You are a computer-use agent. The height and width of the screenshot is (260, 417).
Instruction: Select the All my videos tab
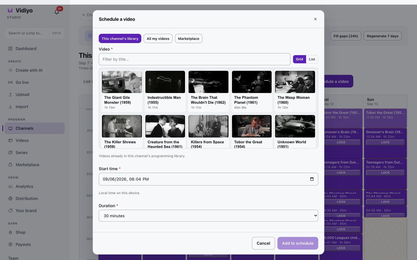tap(158, 38)
